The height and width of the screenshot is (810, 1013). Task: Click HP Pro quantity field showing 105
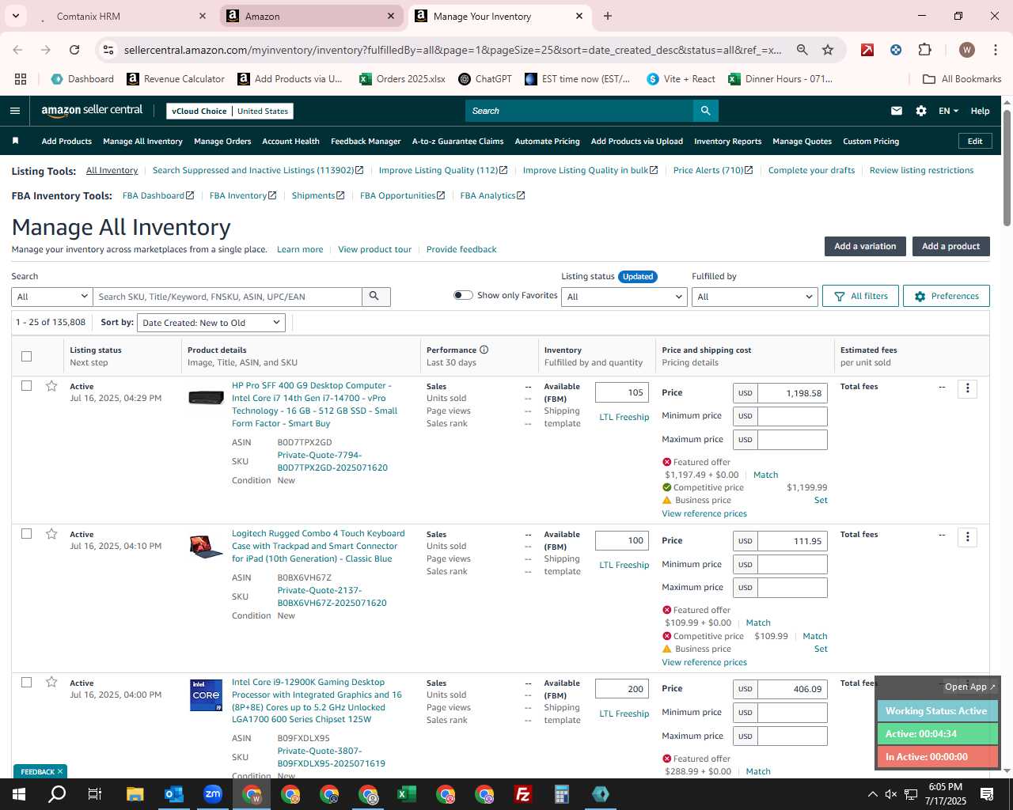point(622,392)
